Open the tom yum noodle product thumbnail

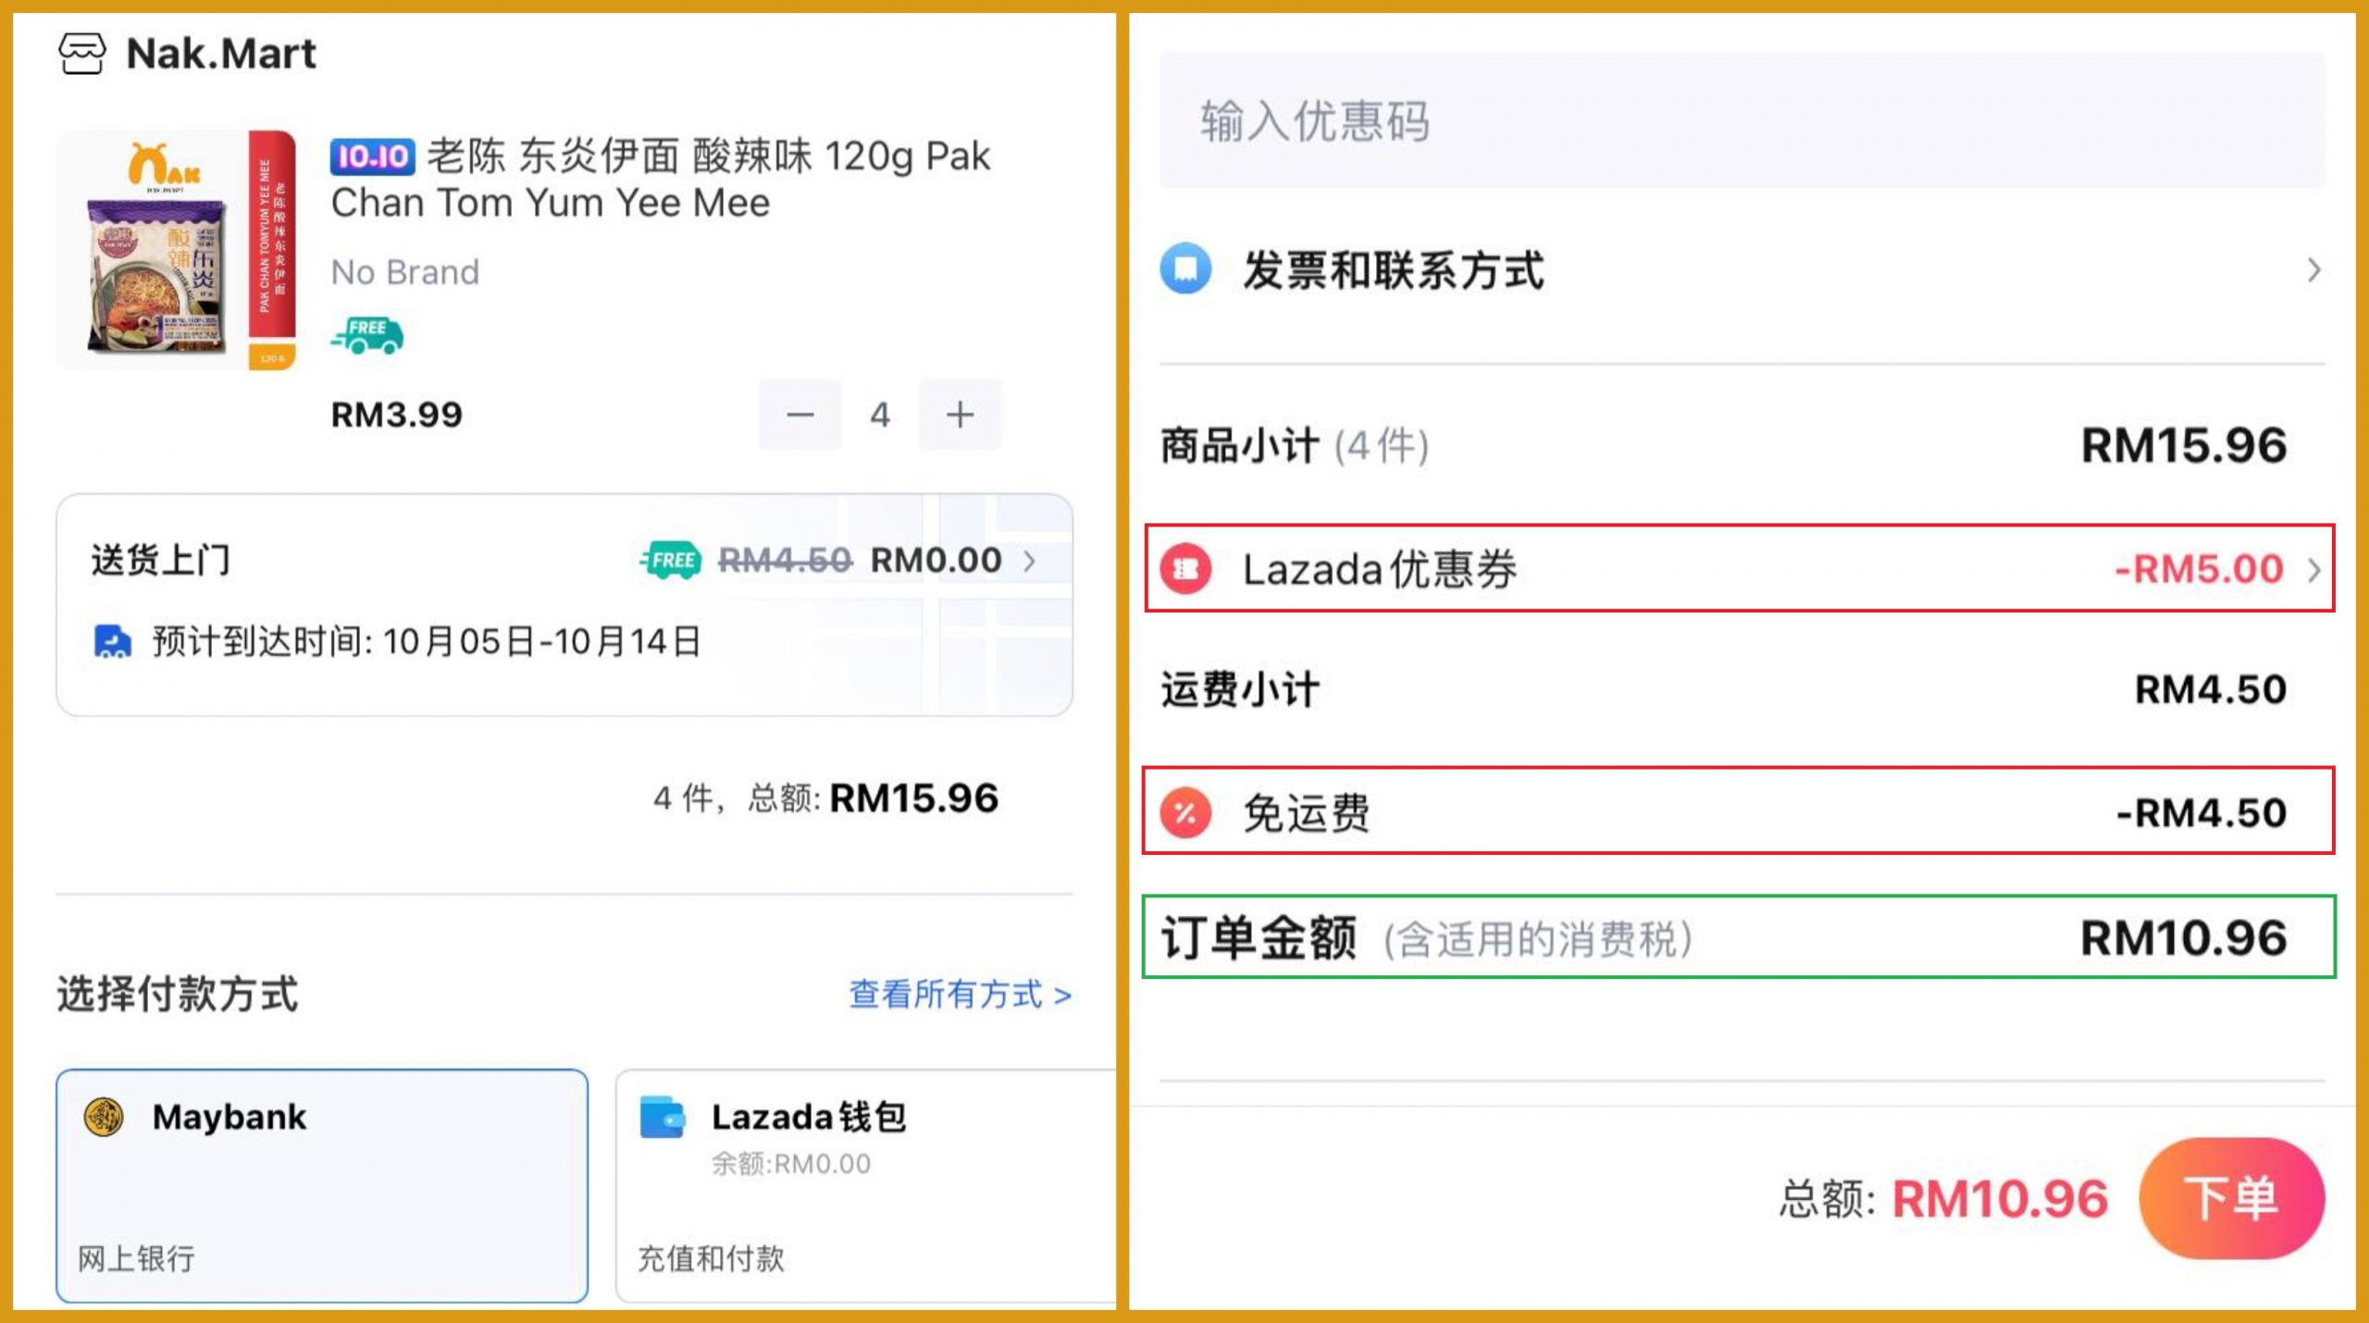[x=176, y=251]
